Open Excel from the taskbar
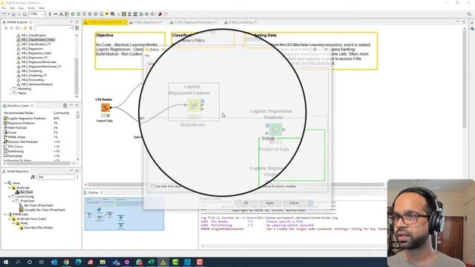Viewport: 475px width, 267px height. pos(151,262)
